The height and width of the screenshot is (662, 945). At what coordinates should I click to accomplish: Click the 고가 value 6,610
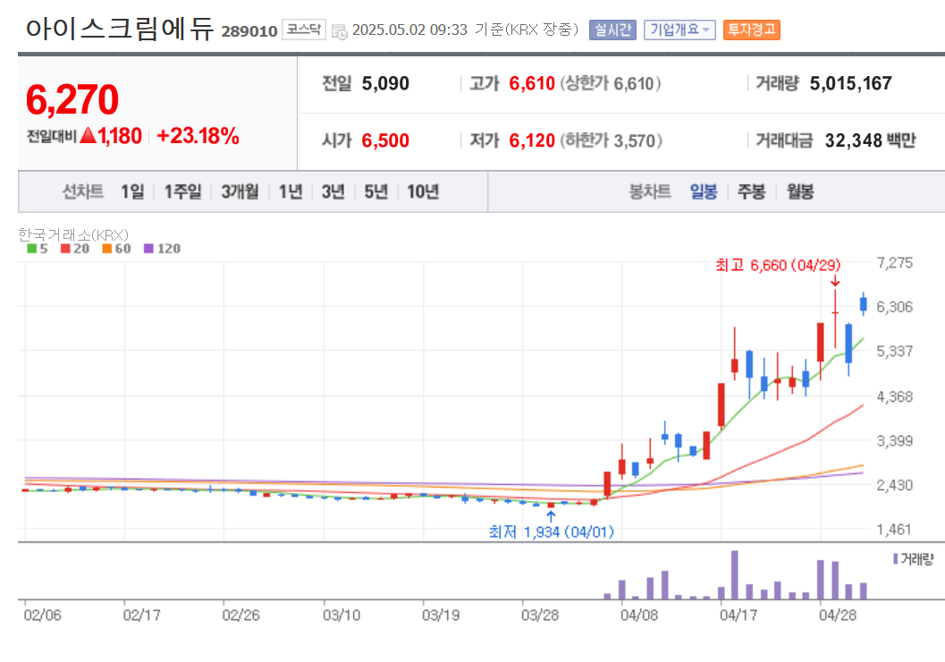[x=532, y=83]
